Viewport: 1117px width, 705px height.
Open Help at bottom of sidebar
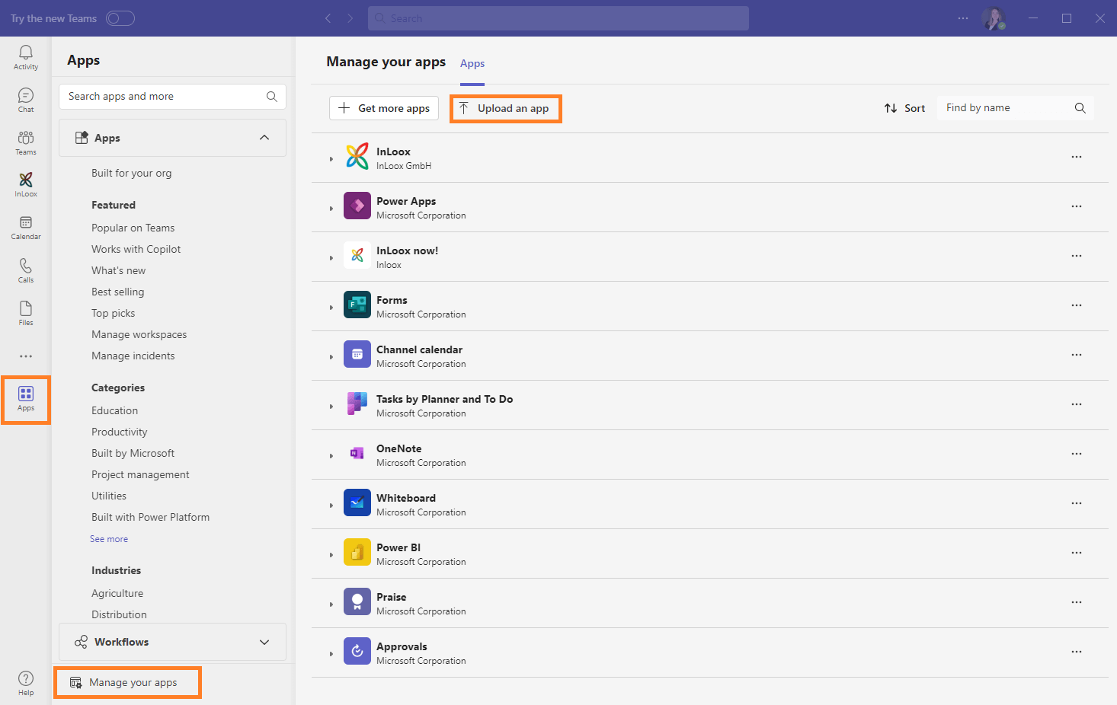pyautogui.click(x=26, y=683)
